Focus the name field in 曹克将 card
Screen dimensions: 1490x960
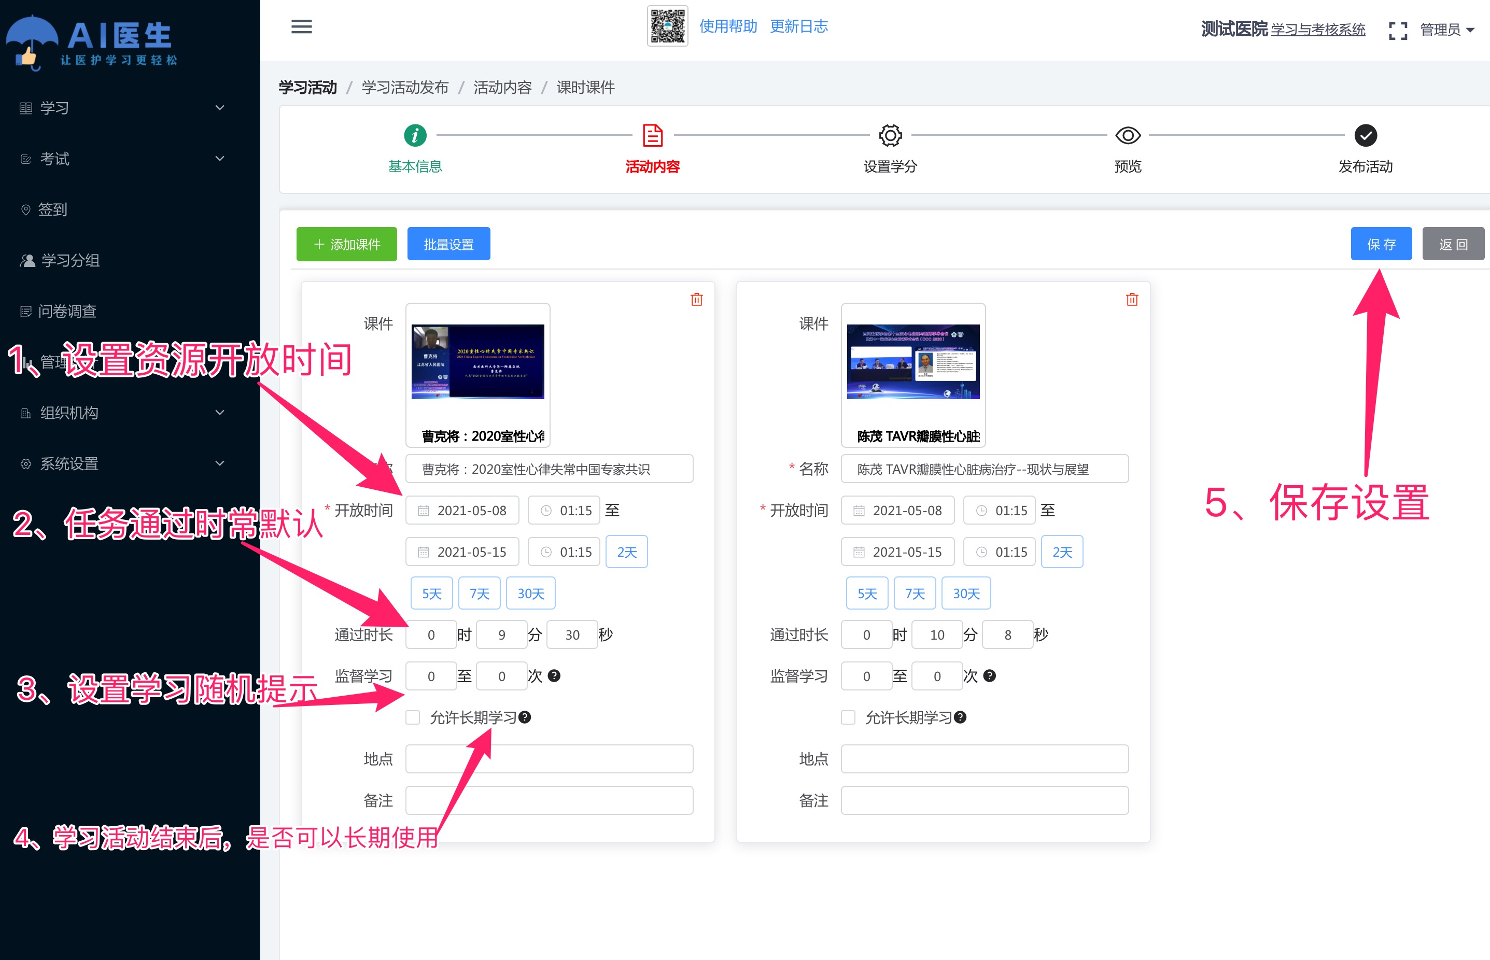549,469
